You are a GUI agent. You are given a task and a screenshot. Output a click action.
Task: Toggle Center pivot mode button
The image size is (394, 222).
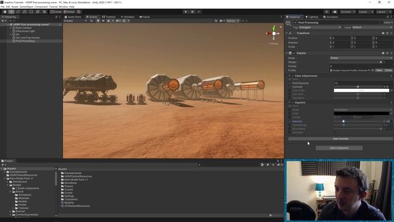point(56,12)
